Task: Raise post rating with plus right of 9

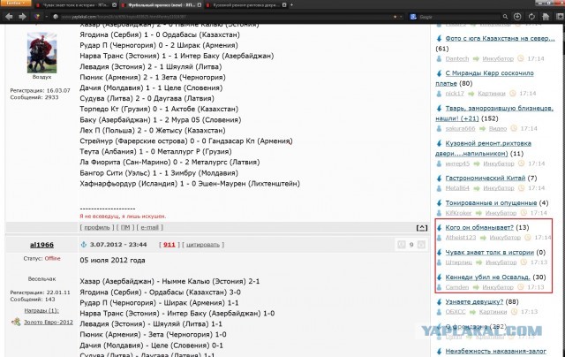Action: (x=421, y=245)
